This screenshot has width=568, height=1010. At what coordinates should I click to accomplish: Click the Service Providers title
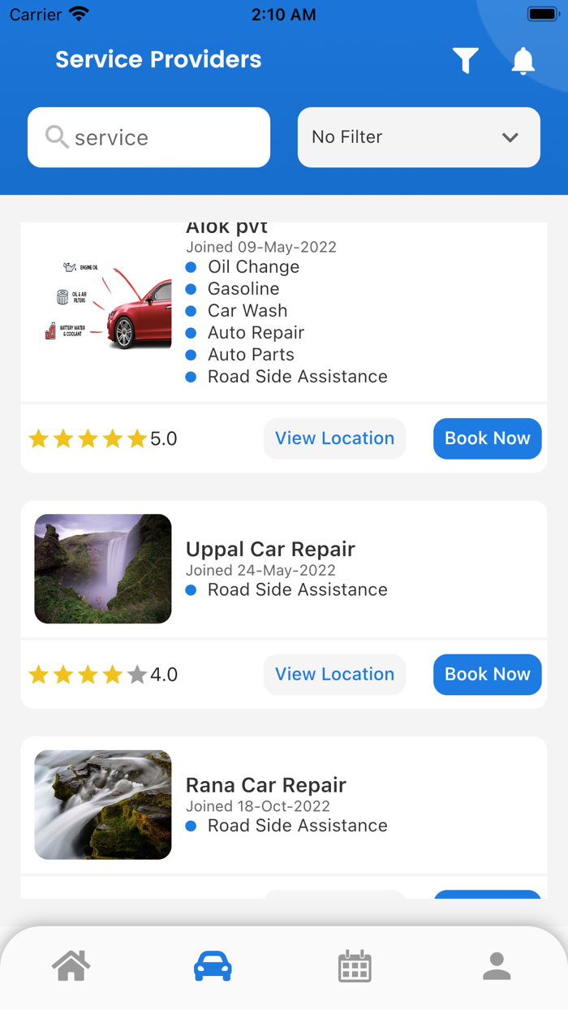pyautogui.click(x=158, y=59)
